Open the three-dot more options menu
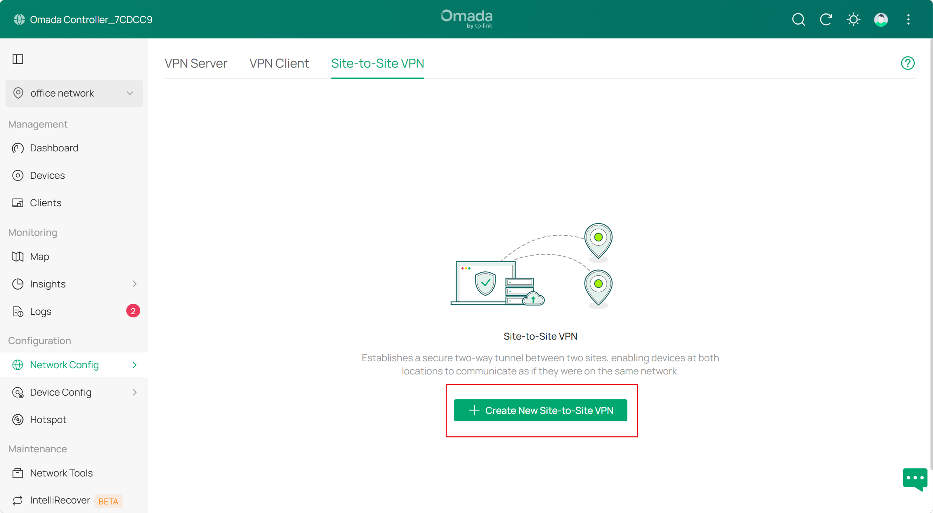Image resolution: width=933 pixels, height=513 pixels. click(908, 19)
